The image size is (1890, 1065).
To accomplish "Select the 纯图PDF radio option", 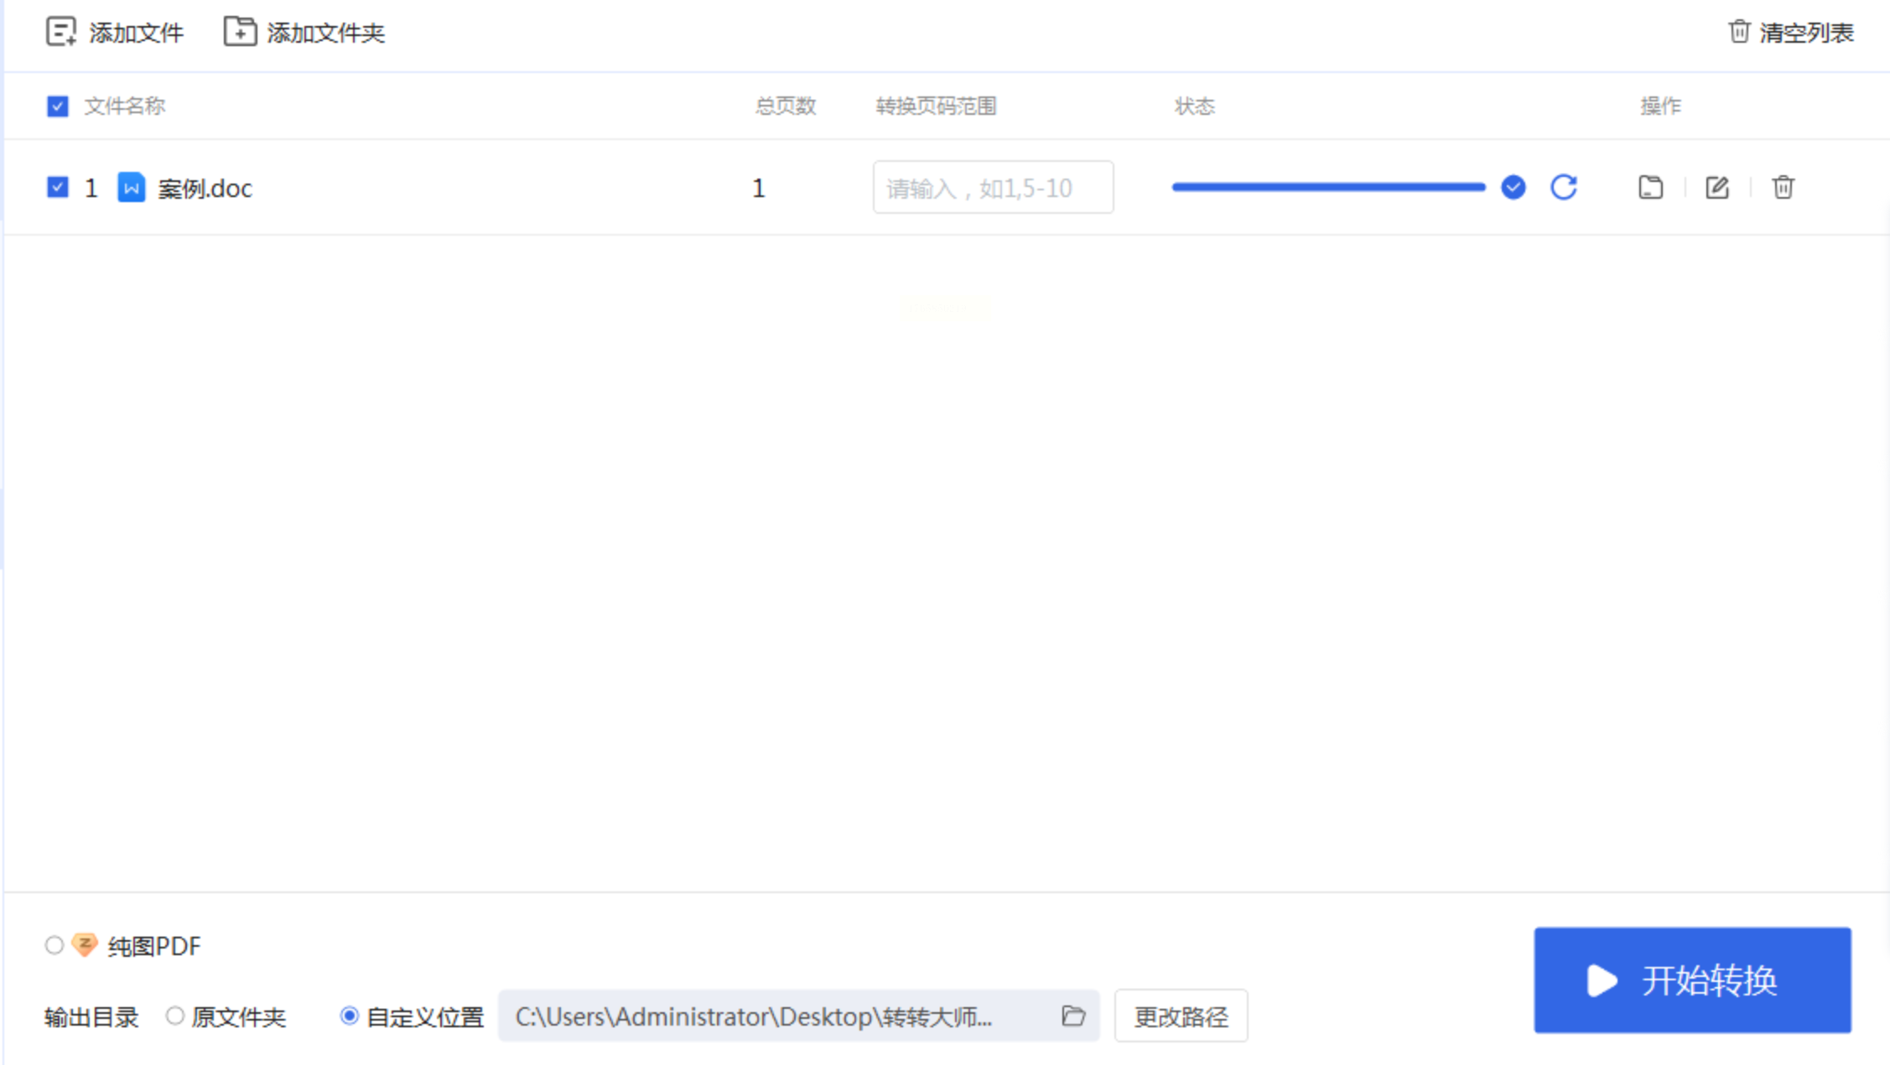I will (x=55, y=946).
